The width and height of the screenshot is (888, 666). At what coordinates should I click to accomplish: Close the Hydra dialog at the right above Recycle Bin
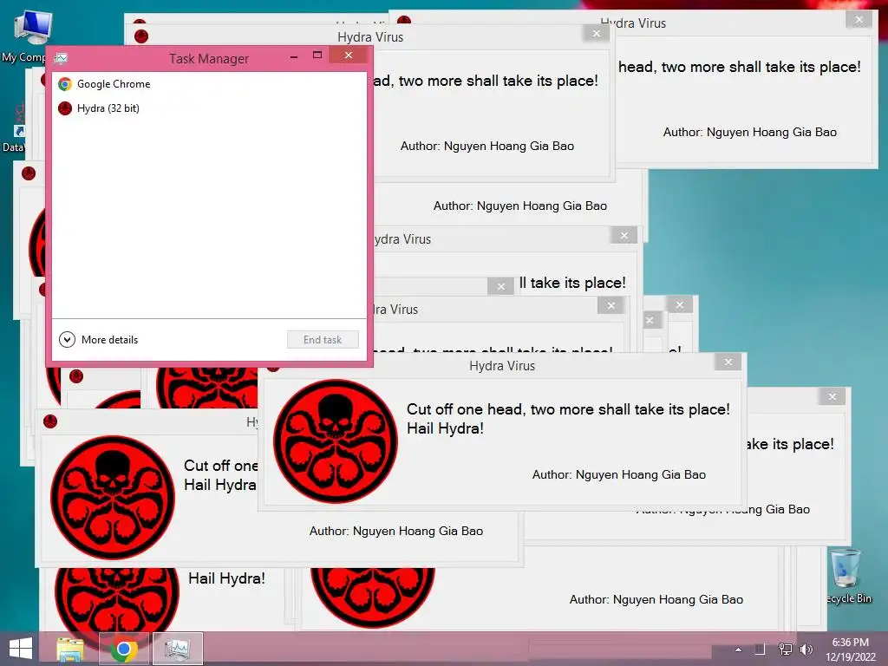click(x=832, y=396)
